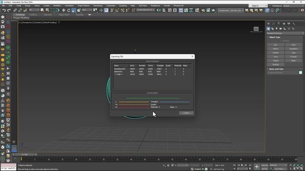Image resolution: width=305 pixels, height=171 pixels.
Task: Click the Redo arrow in main toolbar
Action: coord(9,10)
